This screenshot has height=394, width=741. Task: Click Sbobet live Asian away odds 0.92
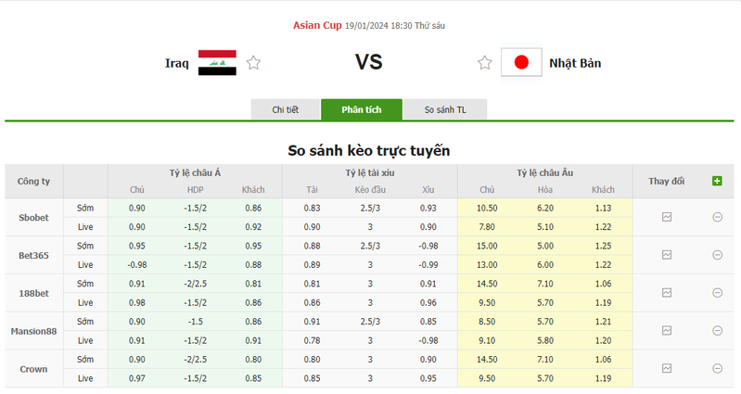coord(253,227)
